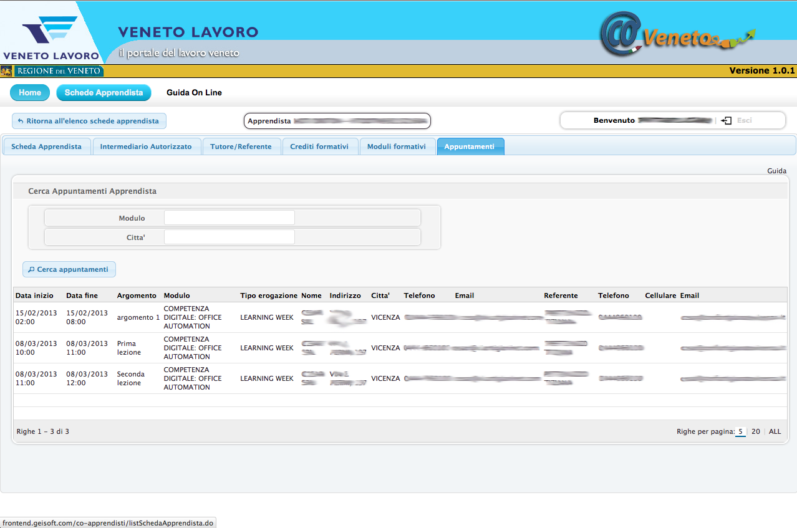Image resolution: width=797 pixels, height=528 pixels.
Task: Sort the table by Data inizio column
Action: coord(35,295)
